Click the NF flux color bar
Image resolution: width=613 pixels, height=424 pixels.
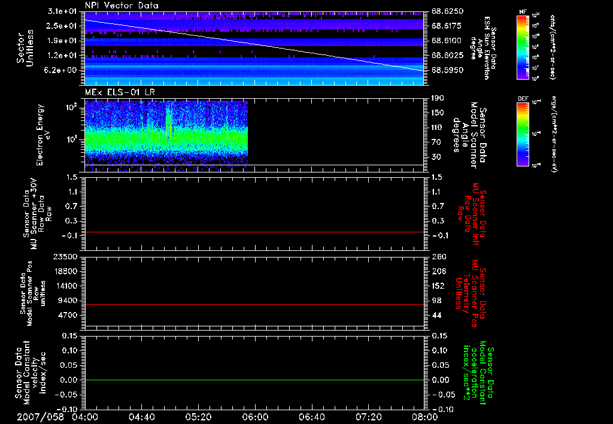(523, 47)
